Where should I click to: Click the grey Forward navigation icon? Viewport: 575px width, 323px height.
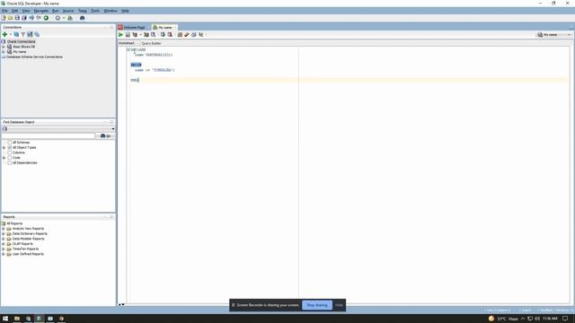coord(57,18)
